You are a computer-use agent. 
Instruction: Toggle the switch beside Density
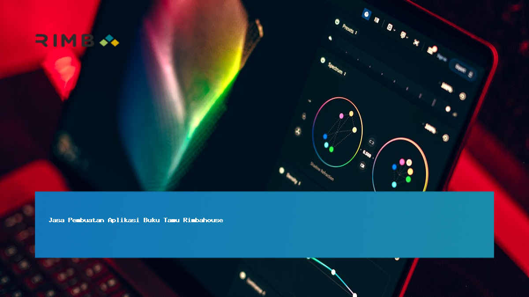[x=282, y=170]
